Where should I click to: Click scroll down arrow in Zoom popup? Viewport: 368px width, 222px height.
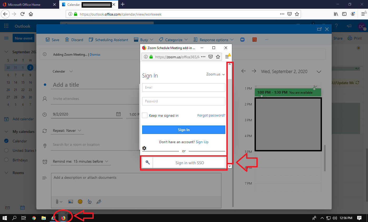point(230,166)
